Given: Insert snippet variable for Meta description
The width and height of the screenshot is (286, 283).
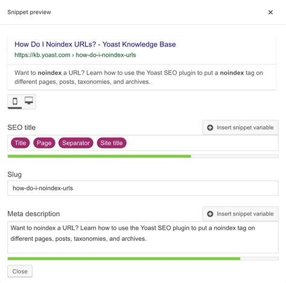Looking at the screenshot, I should [241, 214].
